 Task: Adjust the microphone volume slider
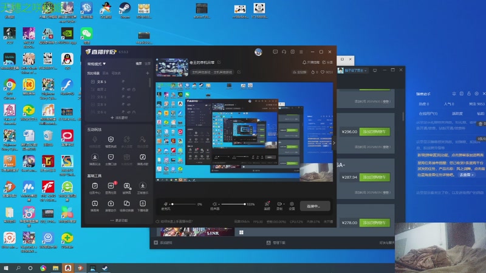click(x=184, y=204)
